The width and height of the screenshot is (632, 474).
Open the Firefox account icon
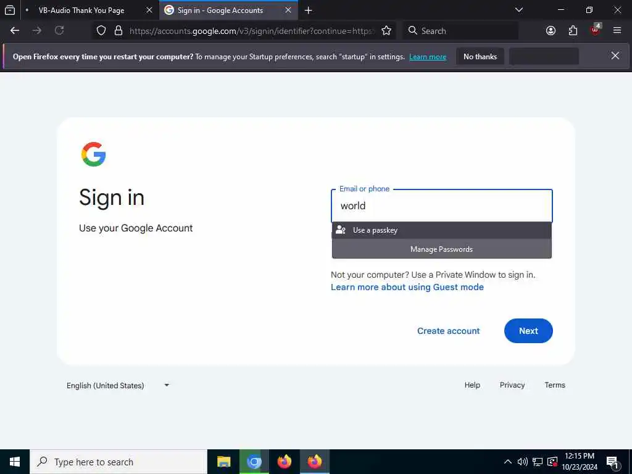point(551,31)
